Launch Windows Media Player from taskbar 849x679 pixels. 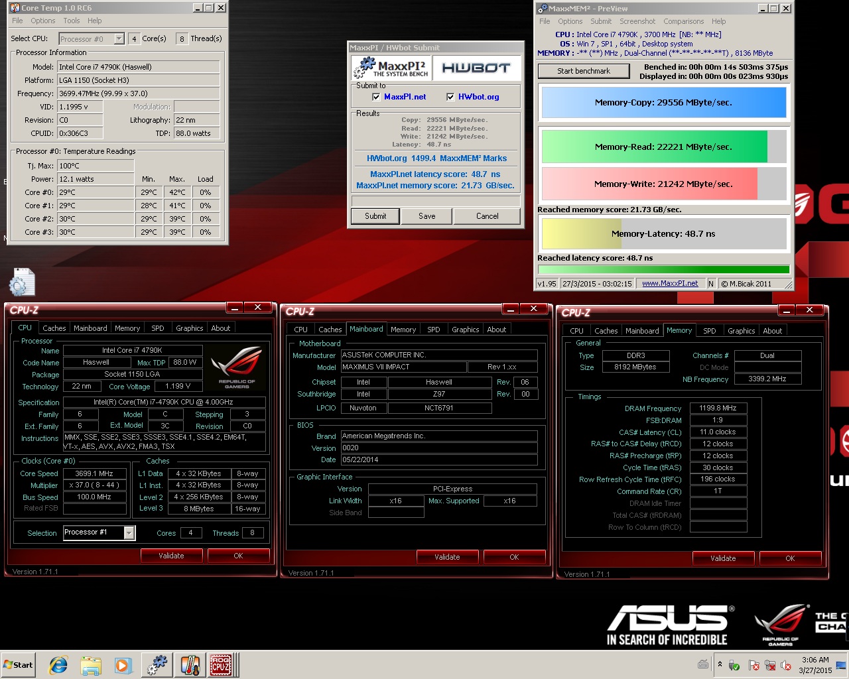click(x=123, y=665)
